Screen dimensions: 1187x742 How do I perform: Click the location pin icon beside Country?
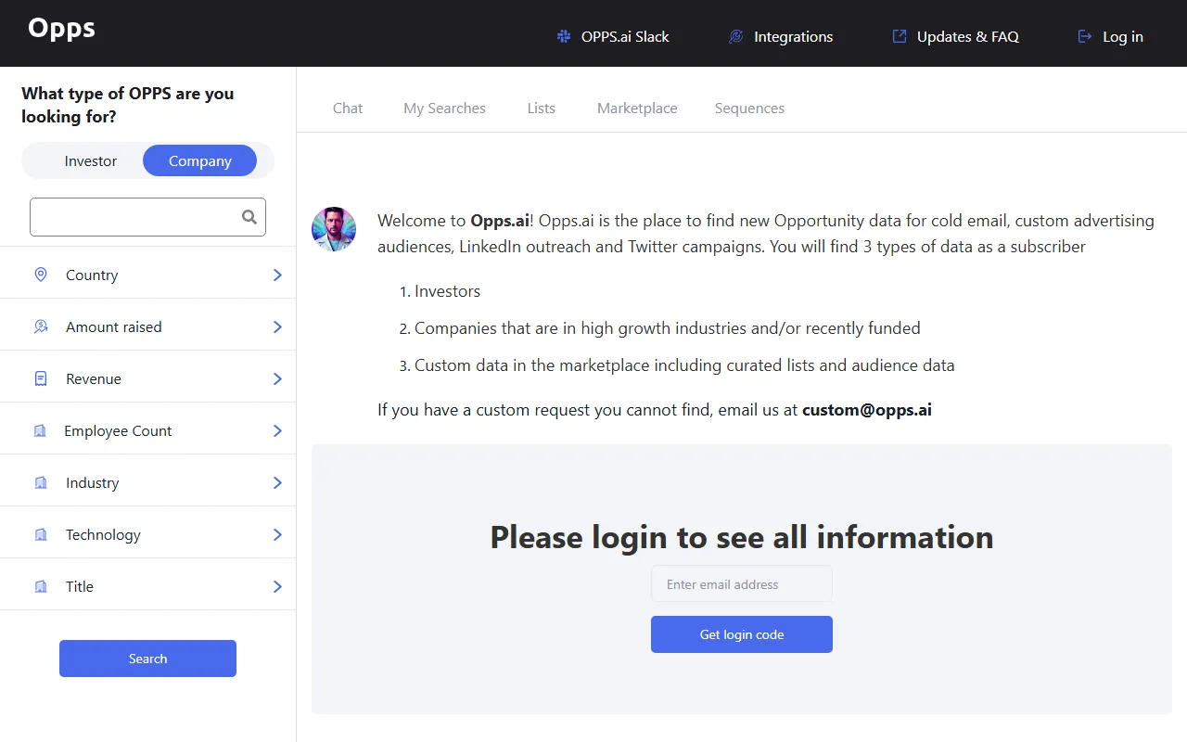pyautogui.click(x=41, y=275)
